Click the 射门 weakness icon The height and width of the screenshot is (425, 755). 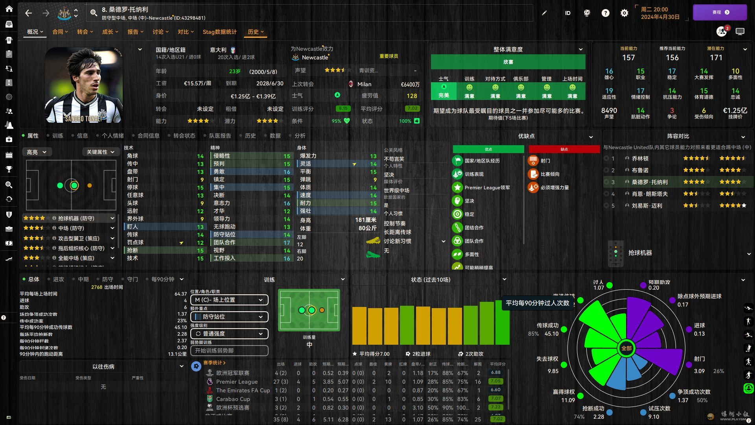(533, 161)
